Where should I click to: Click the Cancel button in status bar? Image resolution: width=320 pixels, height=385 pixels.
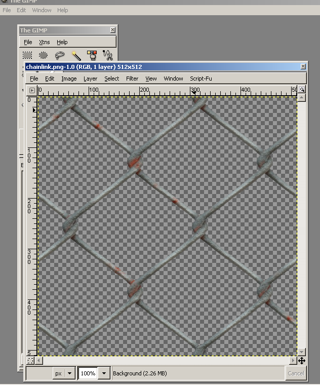pyautogui.click(x=296, y=373)
